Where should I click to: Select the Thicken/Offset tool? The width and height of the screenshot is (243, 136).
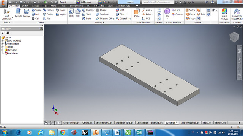[x=105, y=19]
